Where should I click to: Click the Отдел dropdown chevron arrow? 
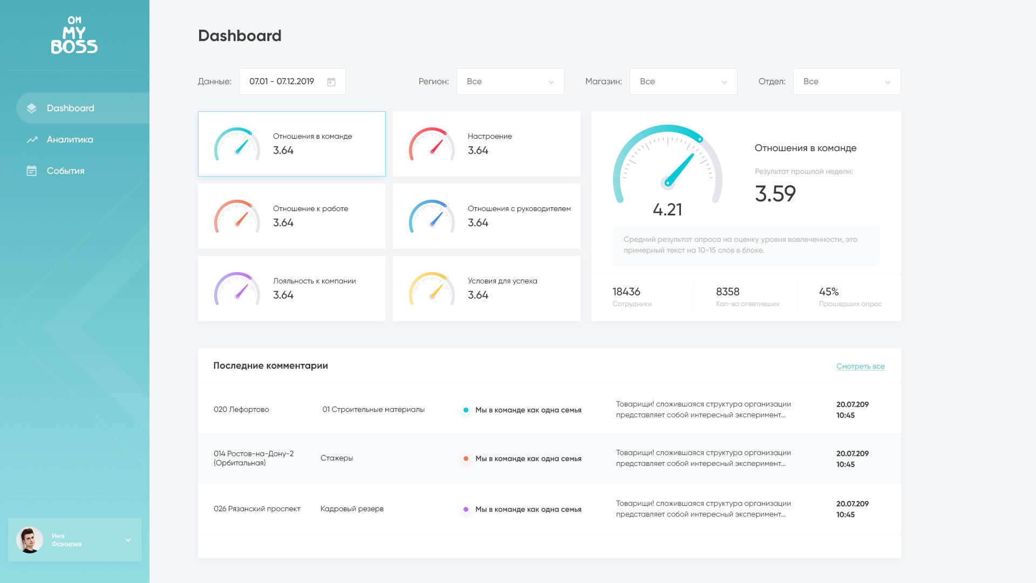(888, 82)
